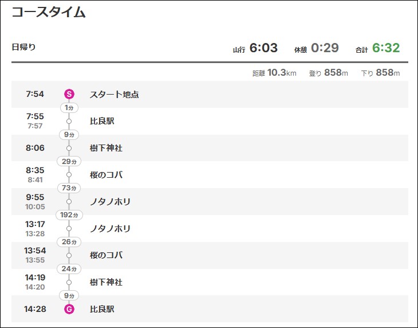418x328 pixels.
Task: Click the 14:19 樹下神社 waypoint circle
Action: 69,282
